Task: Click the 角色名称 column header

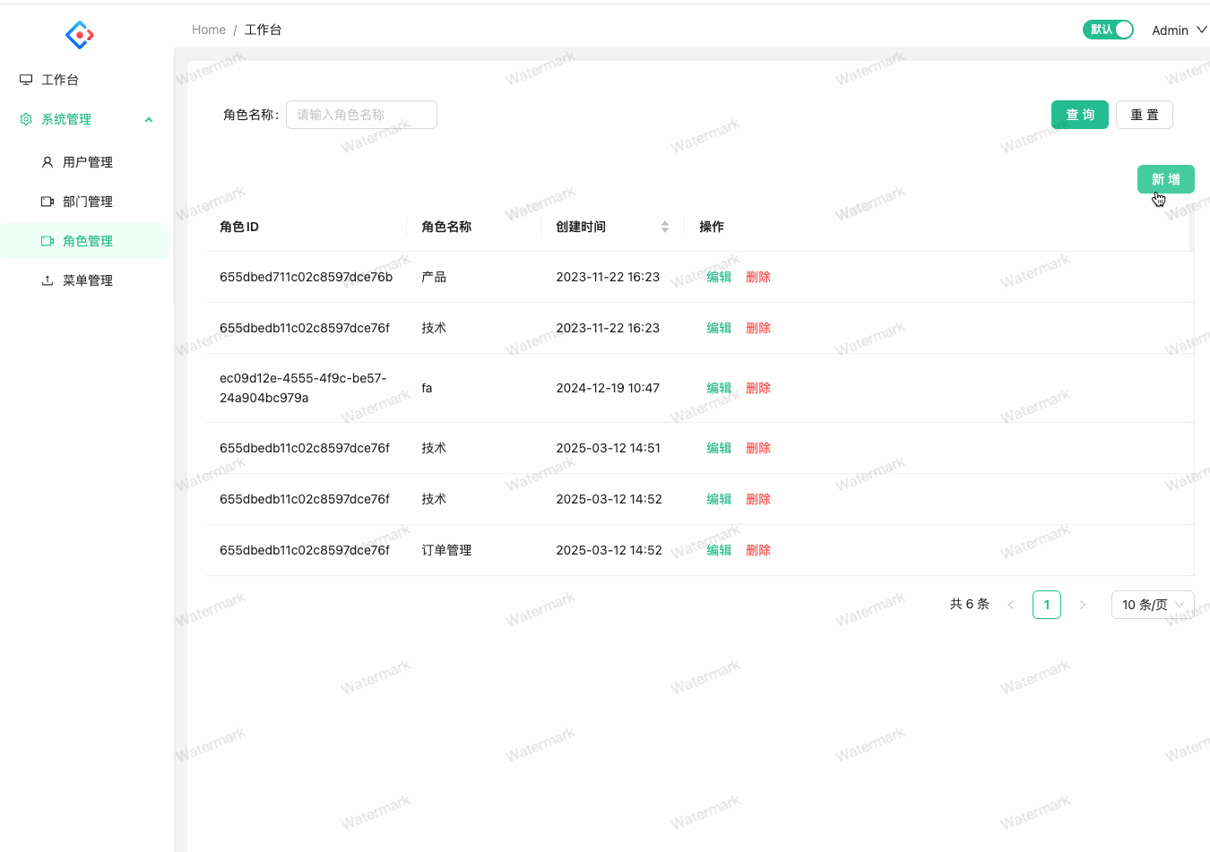Action: [x=446, y=227]
